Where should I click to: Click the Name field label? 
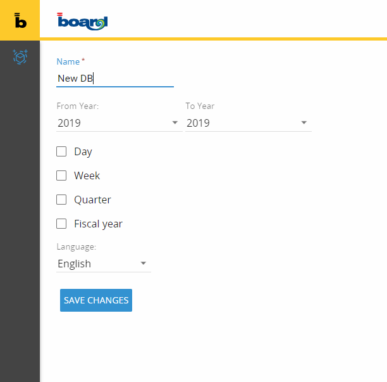tap(68, 61)
